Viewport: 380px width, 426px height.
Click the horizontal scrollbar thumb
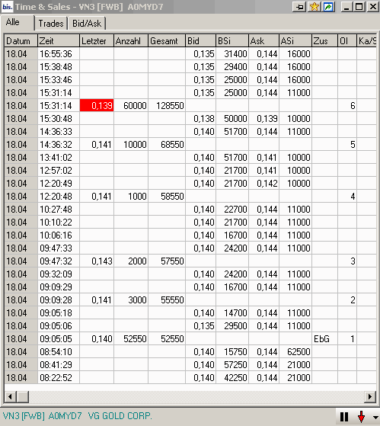pyautogui.click(x=23, y=396)
